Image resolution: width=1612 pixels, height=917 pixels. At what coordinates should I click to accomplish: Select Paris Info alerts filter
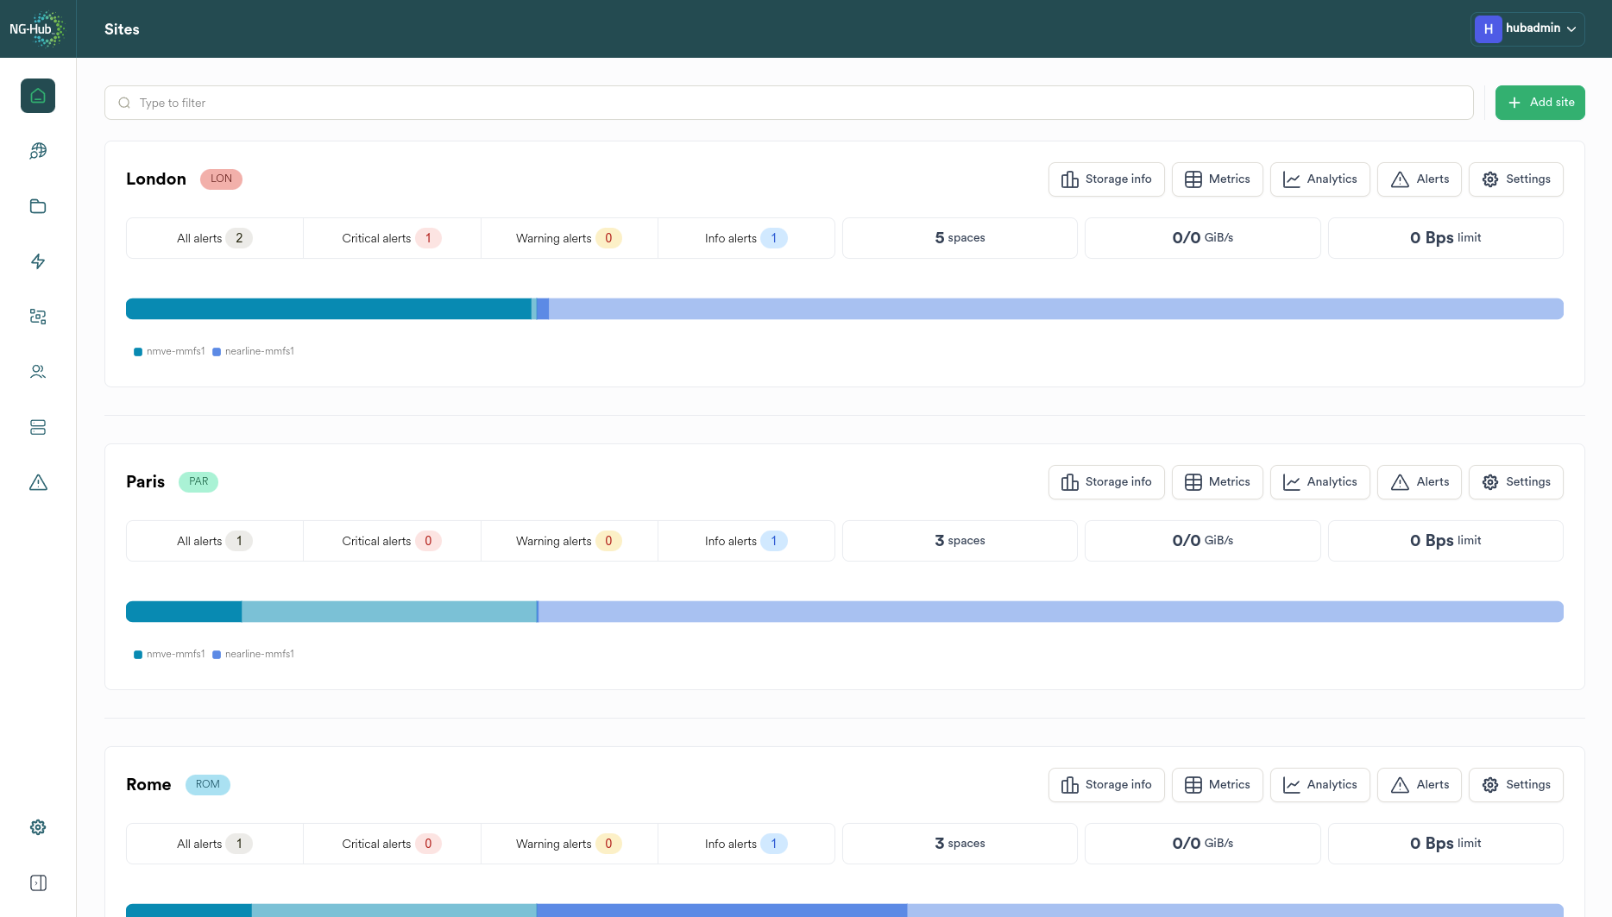click(746, 541)
